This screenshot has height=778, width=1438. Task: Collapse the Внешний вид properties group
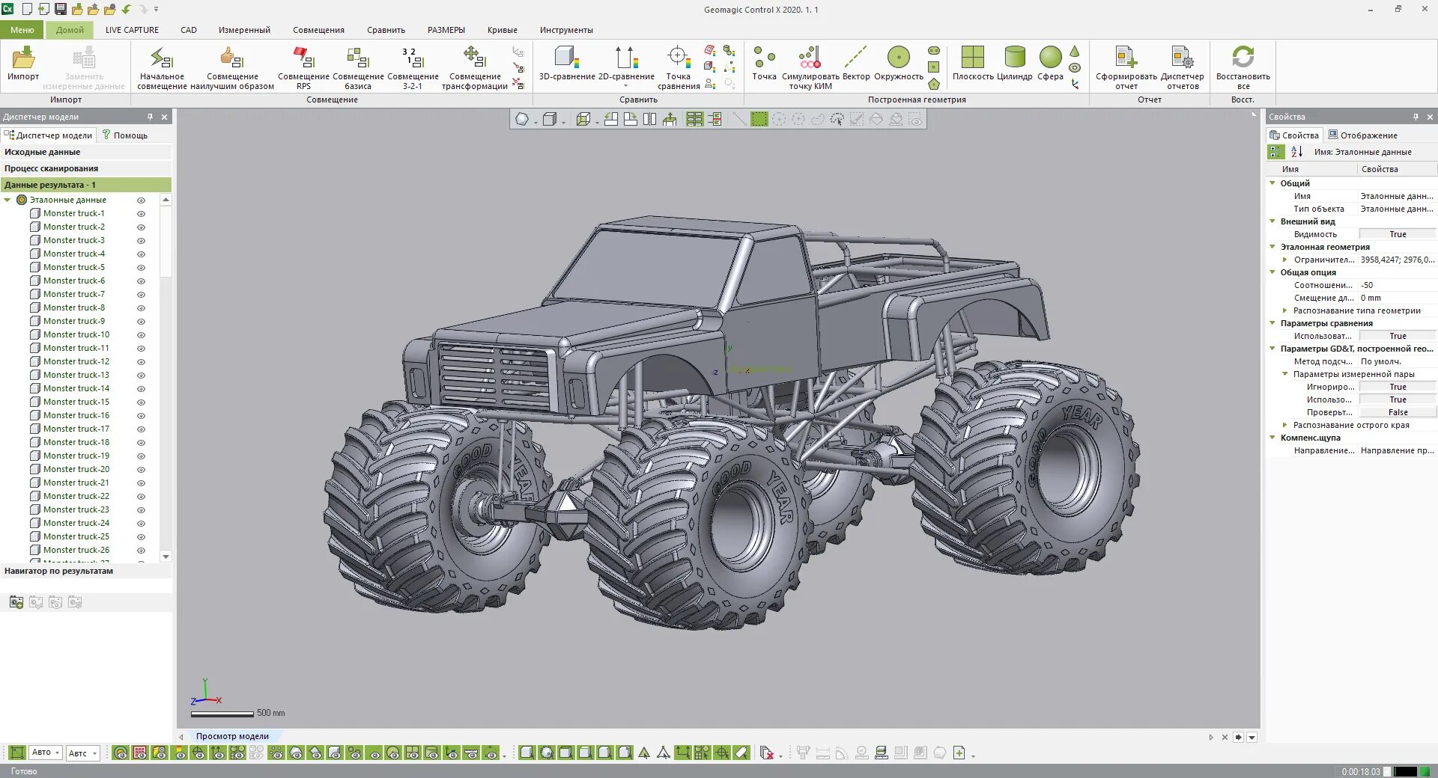1272,221
